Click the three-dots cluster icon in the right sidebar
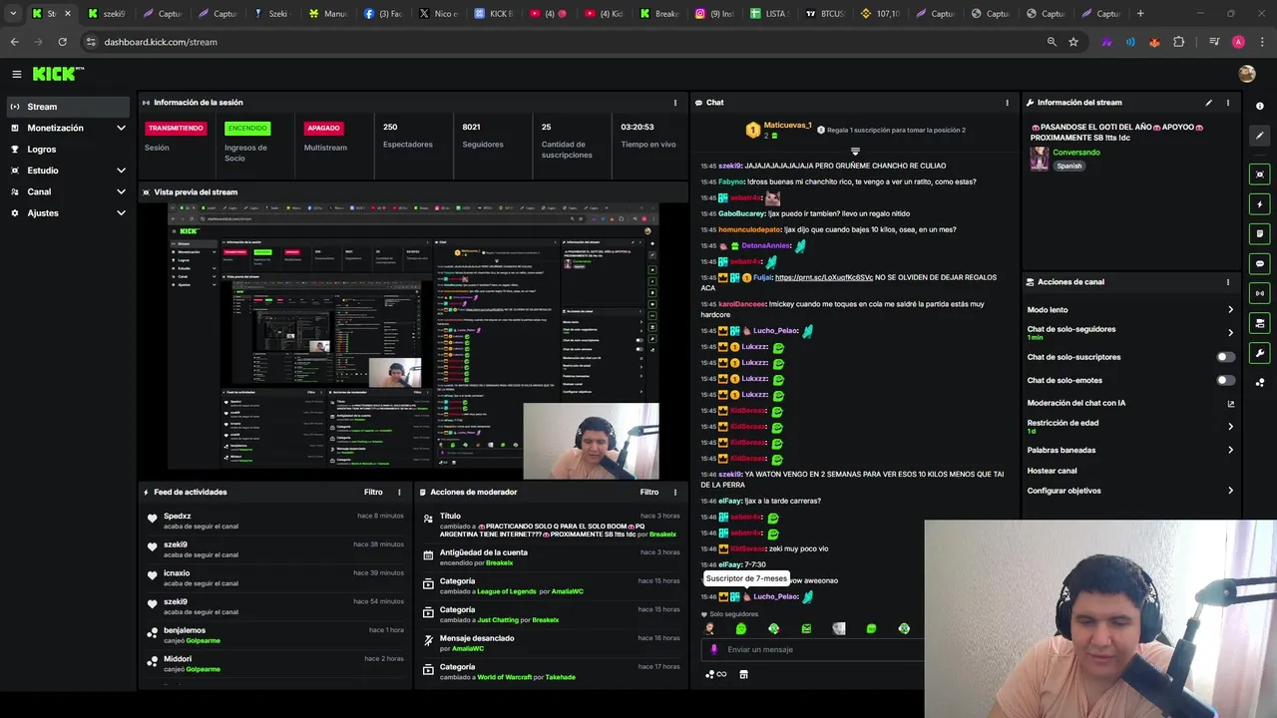Image resolution: width=1277 pixels, height=718 pixels. 1259,382
